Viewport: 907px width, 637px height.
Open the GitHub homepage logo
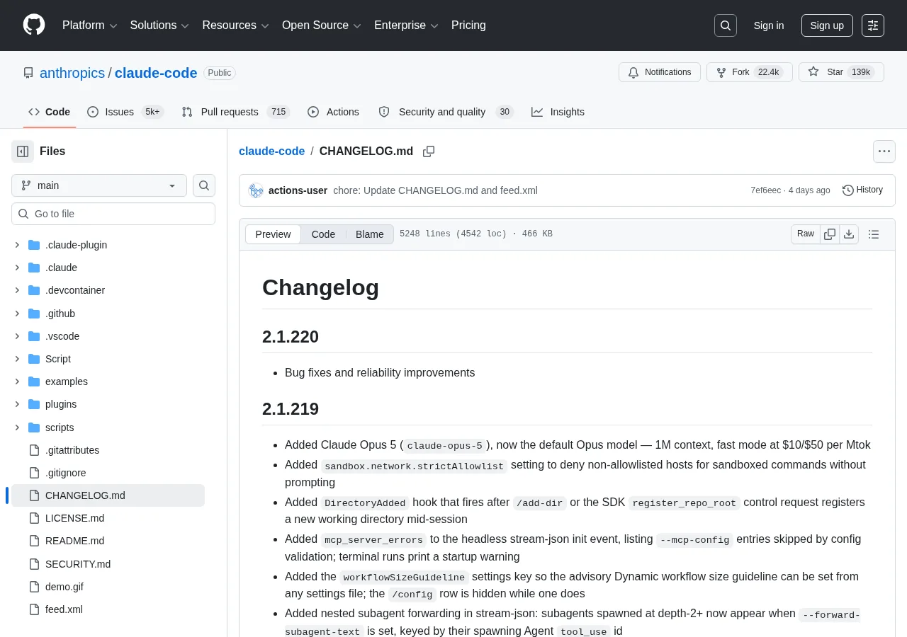[x=34, y=25]
